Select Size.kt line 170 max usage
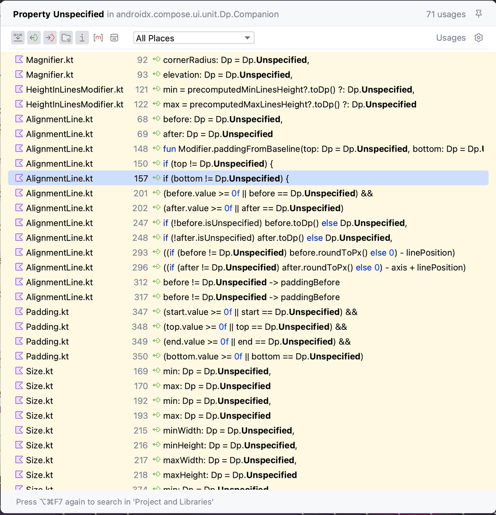The height and width of the screenshot is (515, 496). point(248,386)
